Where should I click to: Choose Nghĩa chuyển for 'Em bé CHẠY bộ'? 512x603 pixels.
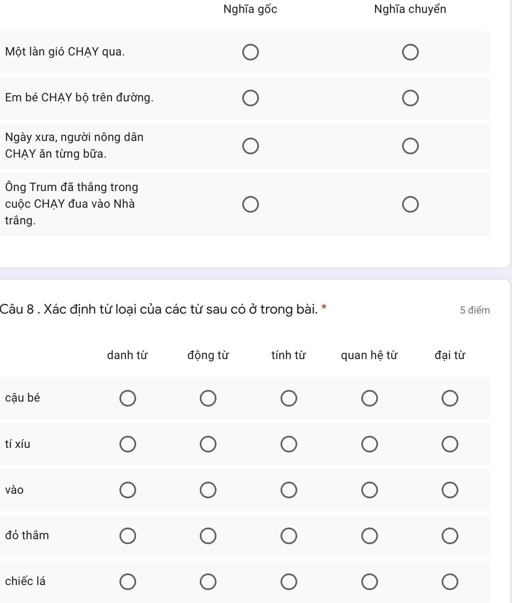pyautogui.click(x=410, y=98)
